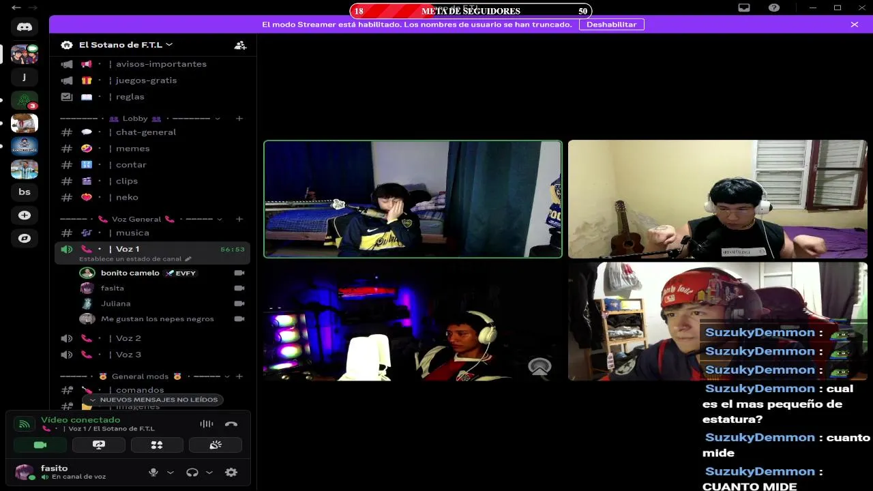Image resolution: width=873 pixels, height=491 pixels.
Task: Click the 'Vídeo conectado' status text
Action: (80, 420)
